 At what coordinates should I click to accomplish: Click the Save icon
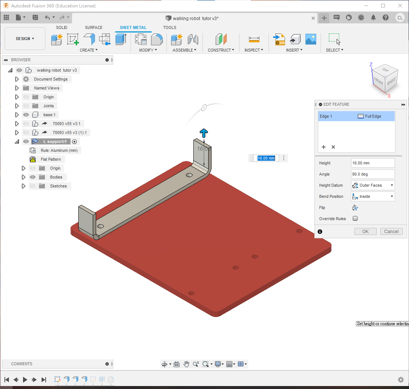tap(35, 17)
